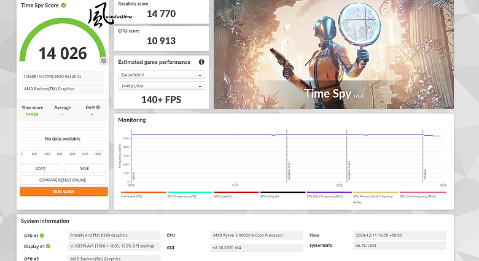Click the LOAD button
This screenshot has height=261, width=479.
(x=41, y=168)
